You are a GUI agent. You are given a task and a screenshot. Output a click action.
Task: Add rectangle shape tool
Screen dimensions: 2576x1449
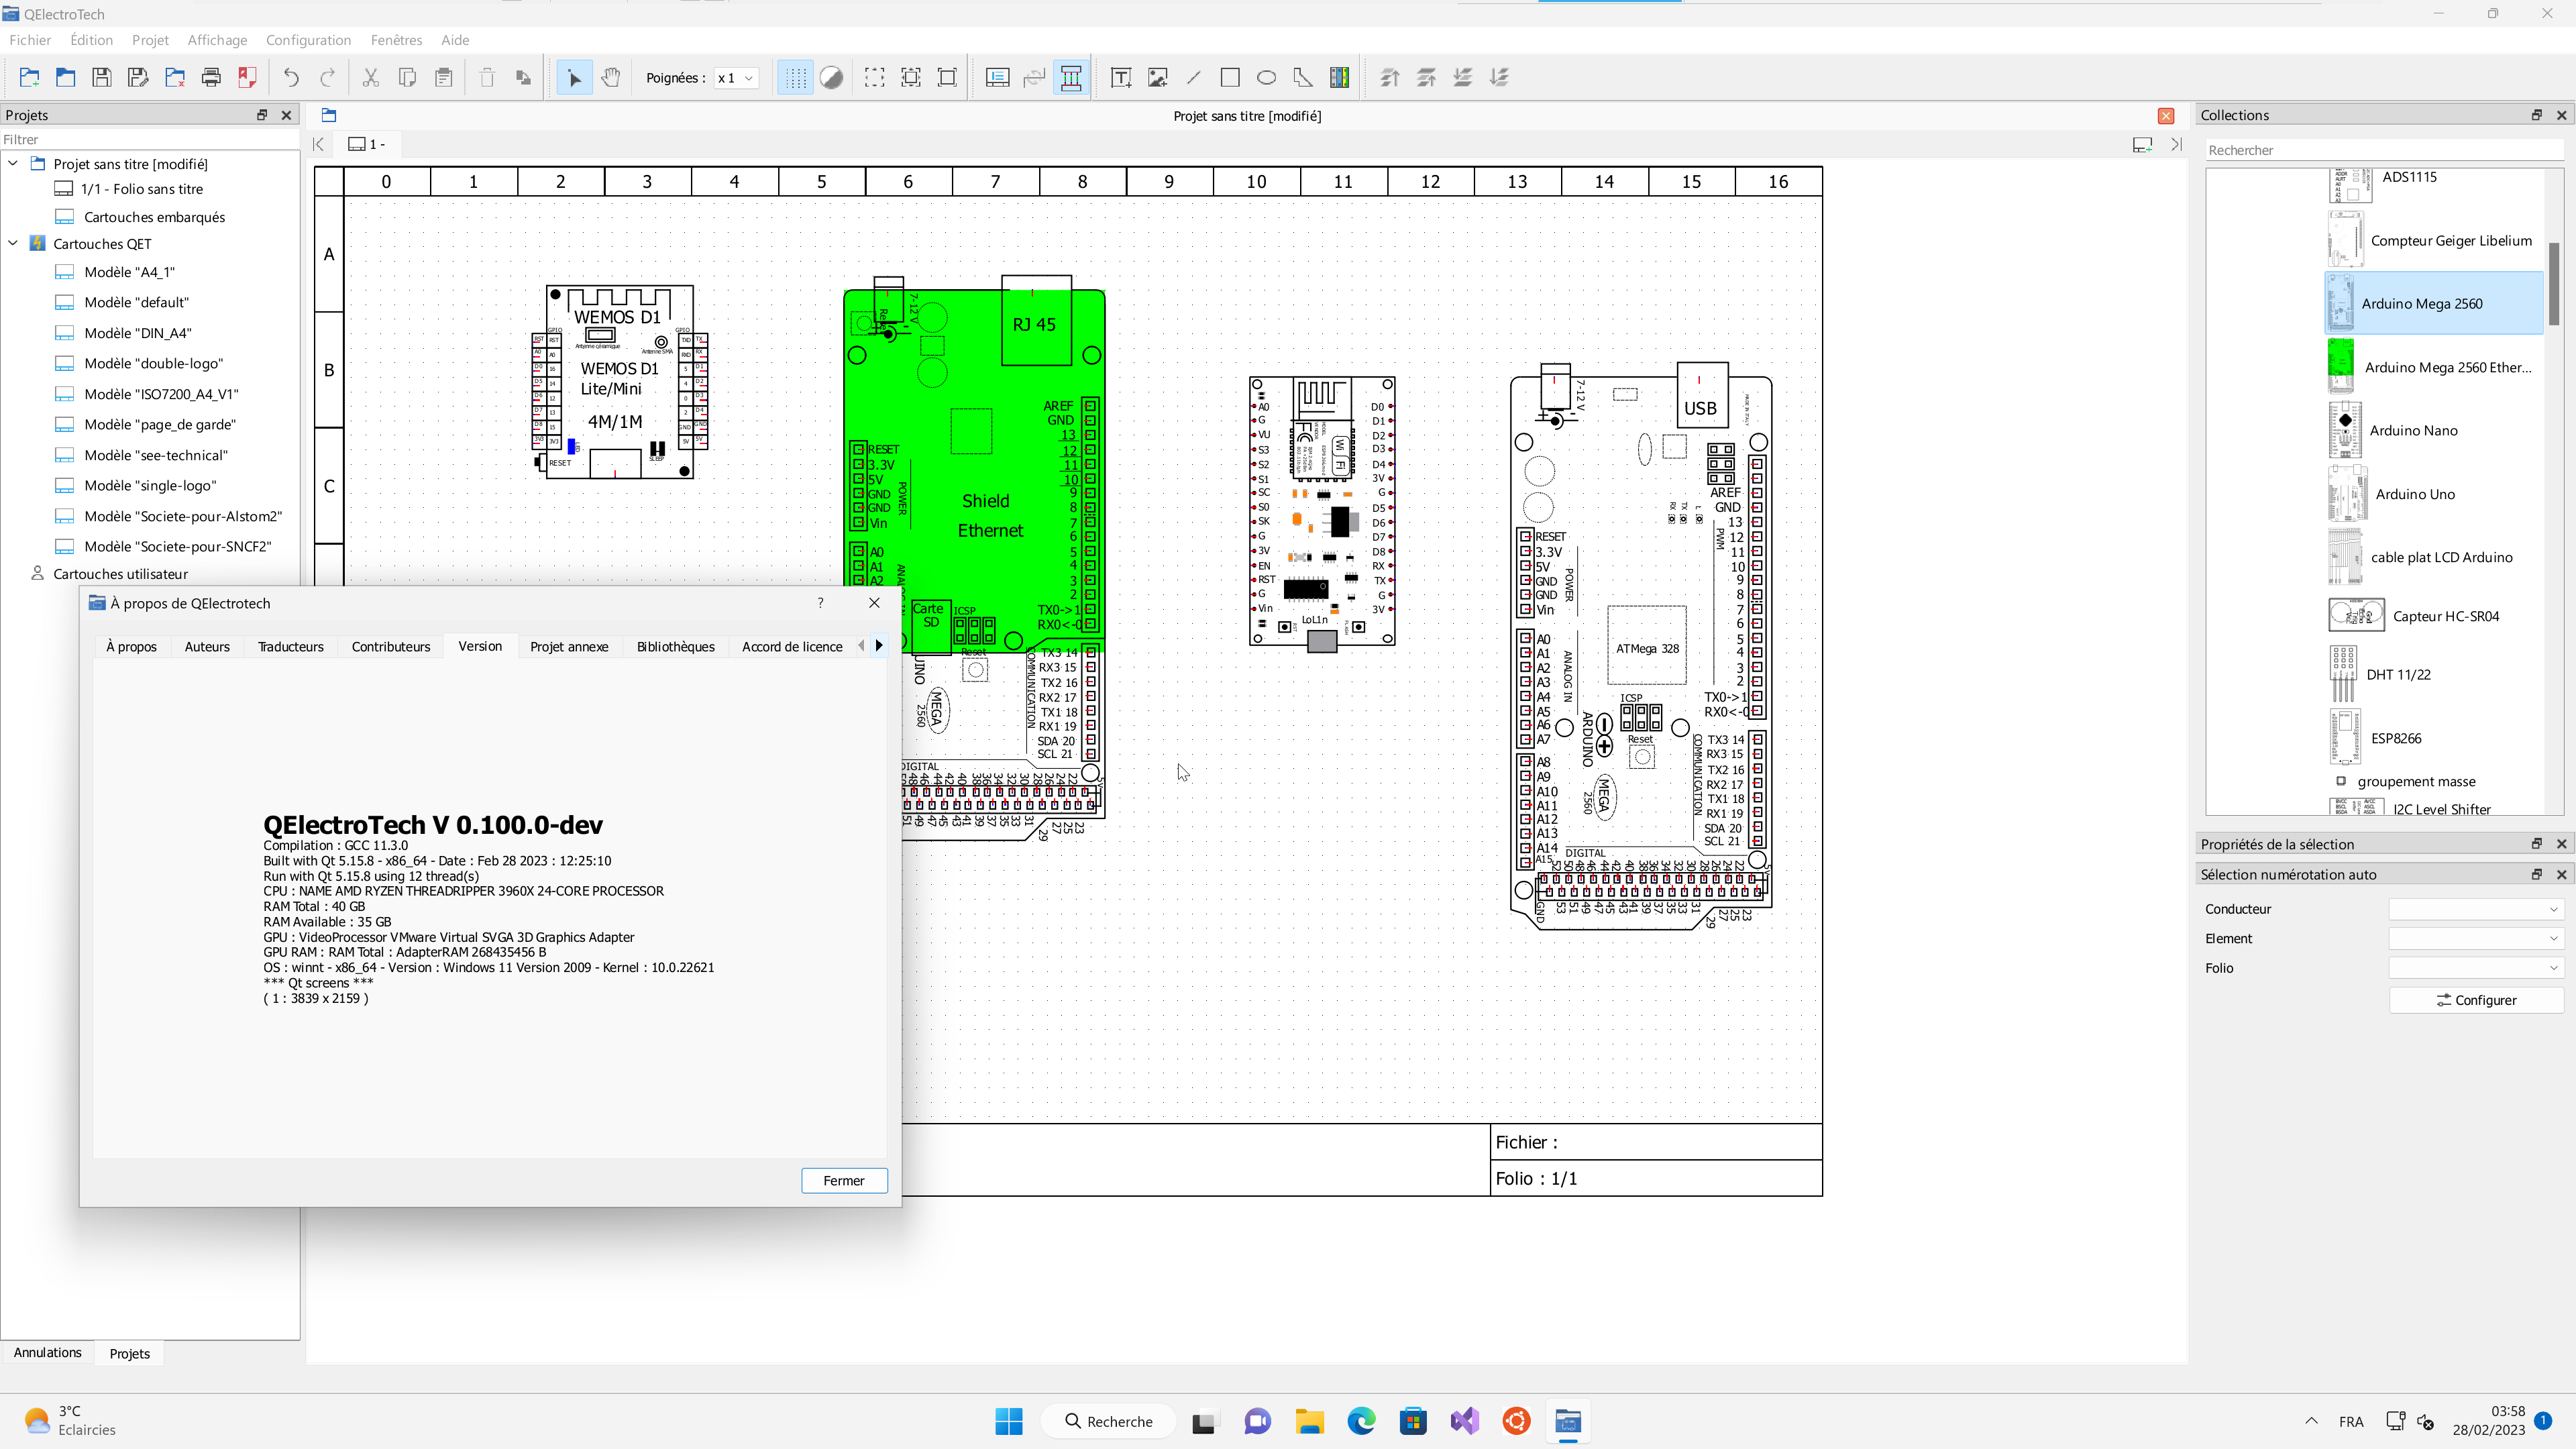coord(1230,77)
